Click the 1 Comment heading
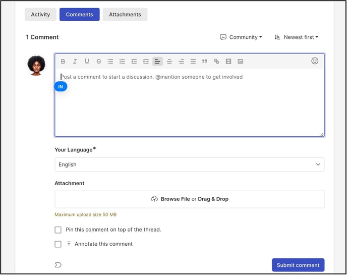 tap(42, 37)
